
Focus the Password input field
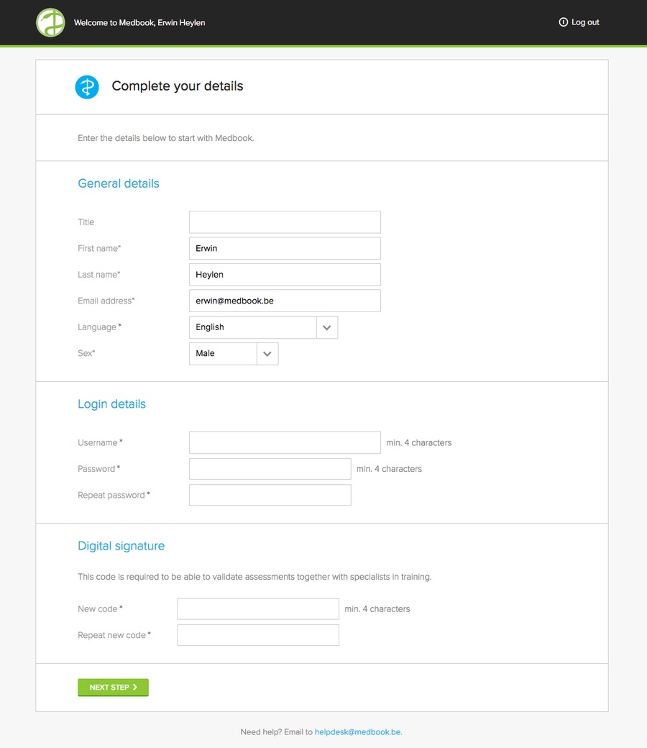[x=270, y=468]
